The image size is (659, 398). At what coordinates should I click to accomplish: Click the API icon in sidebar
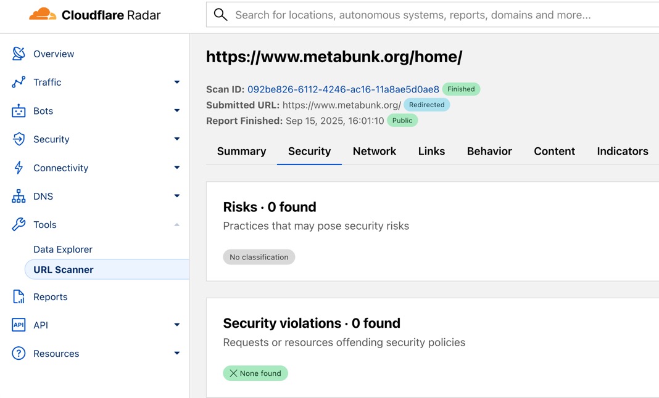19,325
